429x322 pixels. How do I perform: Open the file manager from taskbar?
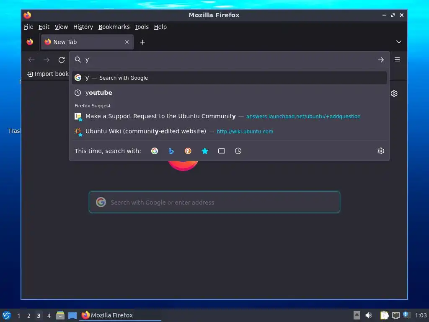pos(60,315)
